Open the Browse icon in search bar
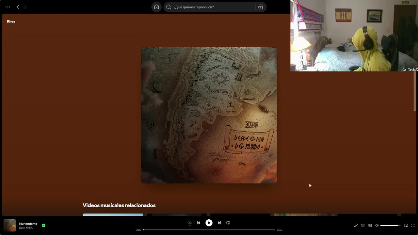This screenshot has width=418, height=235. tap(260, 7)
